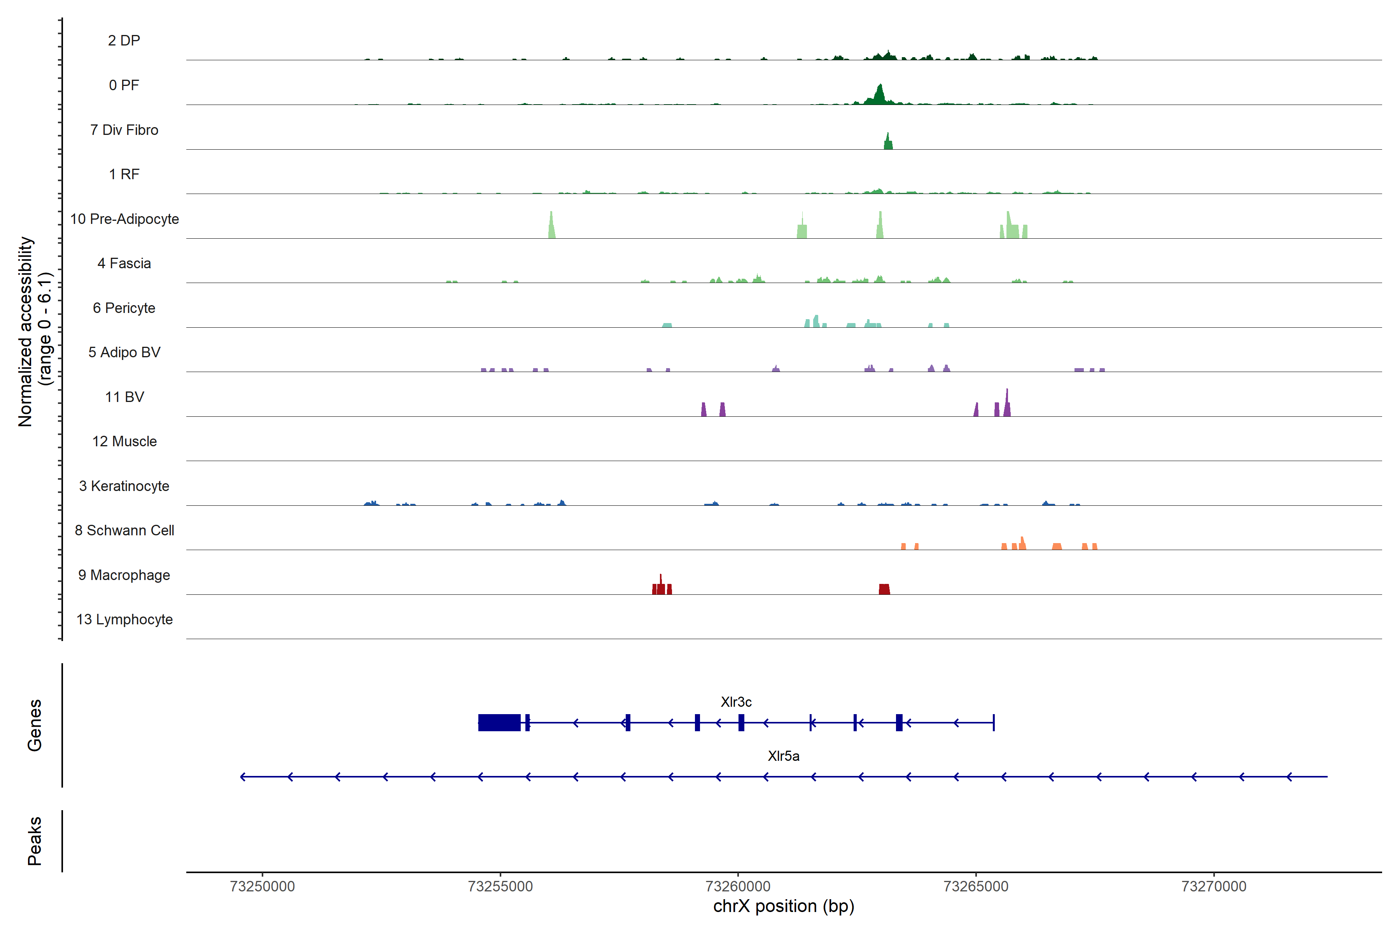This screenshot has height=933, width=1400.
Task: Click the 6 Pericyte track label
Action: (x=124, y=308)
